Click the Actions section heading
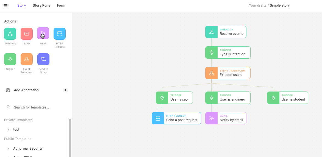322x157 pixels. coord(10,21)
